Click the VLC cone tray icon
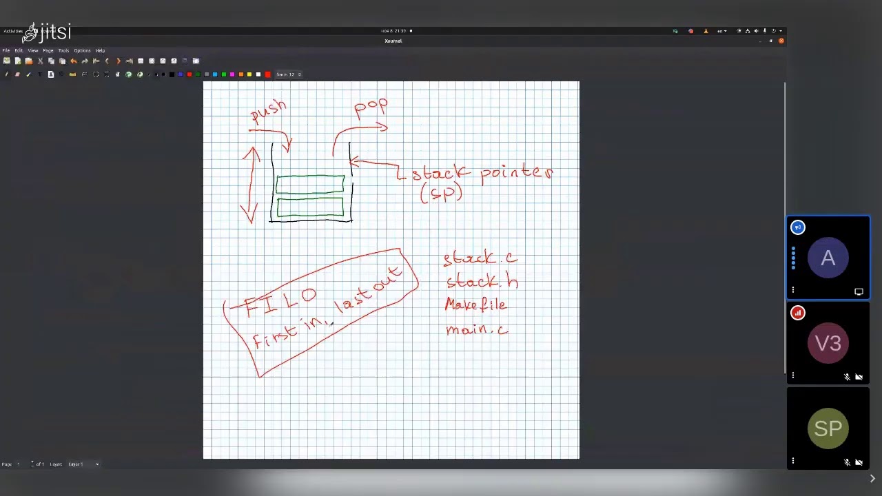Image resolution: width=882 pixels, height=496 pixels. point(706,30)
